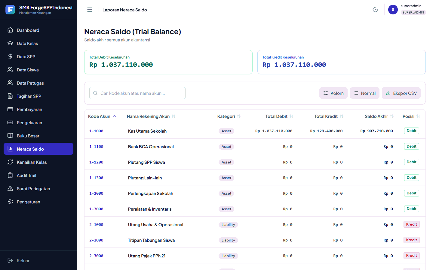Click the superadmin avatar circle
The height and width of the screenshot is (270, 433).
[393, 10]
